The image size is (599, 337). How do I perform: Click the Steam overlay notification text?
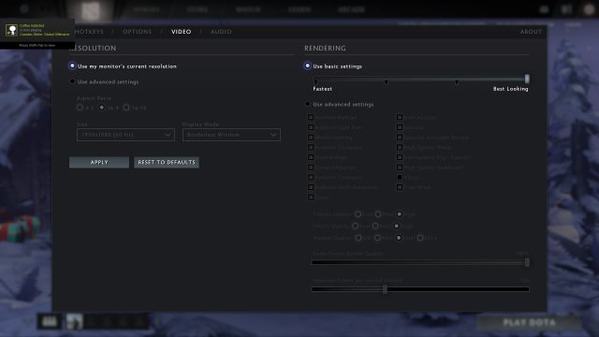[x=44, y=30]
